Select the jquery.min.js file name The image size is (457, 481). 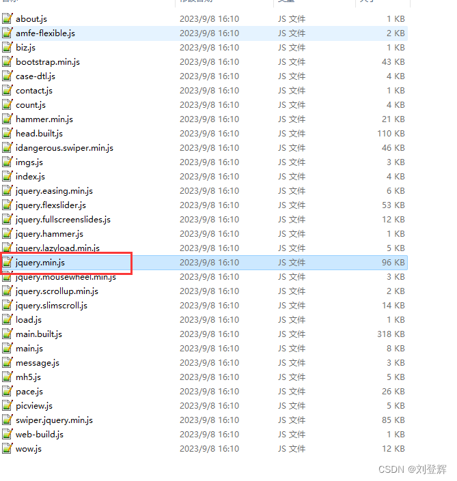(x=40, y=263)
